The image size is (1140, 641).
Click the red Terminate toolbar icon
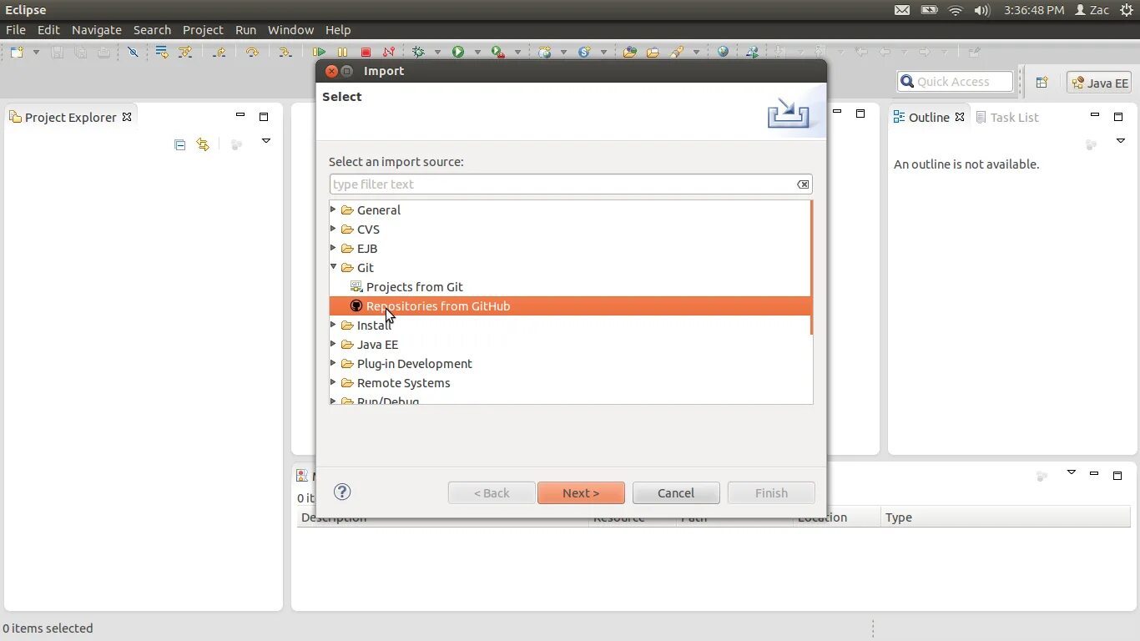tap(366, 52)
